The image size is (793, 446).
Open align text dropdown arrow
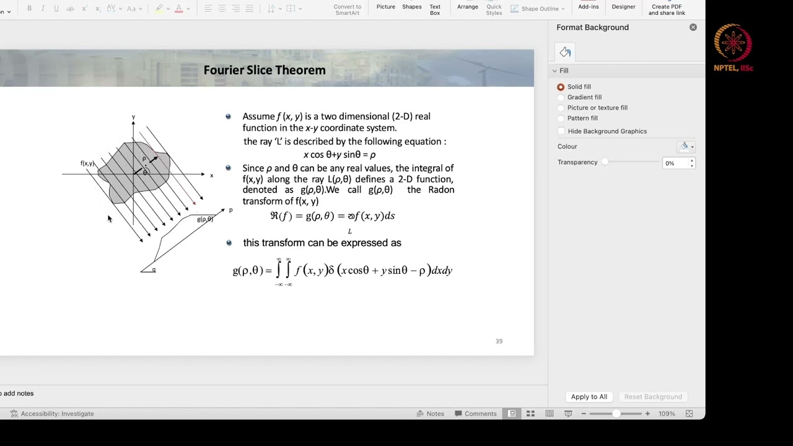300,9
